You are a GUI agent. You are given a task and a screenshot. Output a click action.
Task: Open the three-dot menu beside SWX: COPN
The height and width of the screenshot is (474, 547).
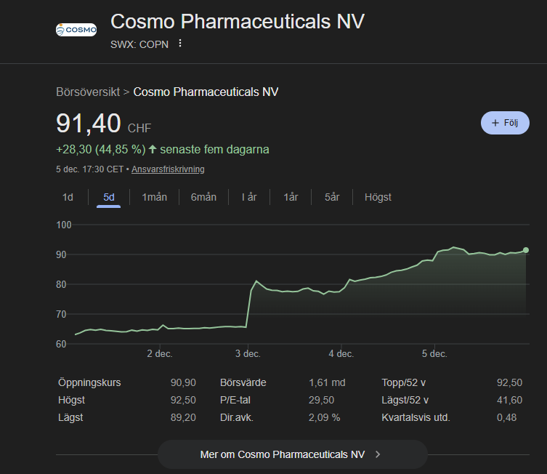pos(180,44)
